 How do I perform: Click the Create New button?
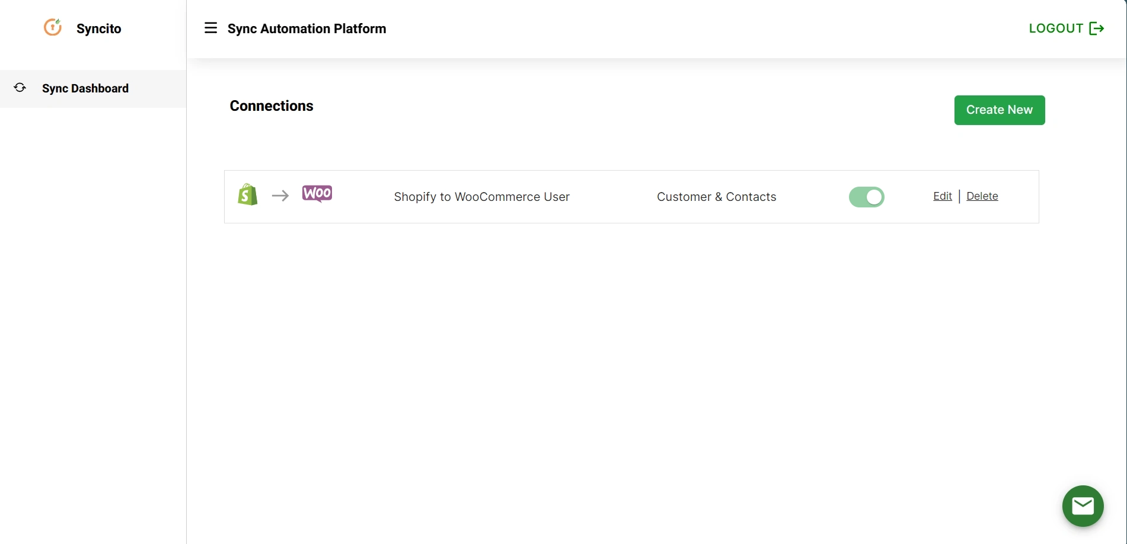[999, 110]
